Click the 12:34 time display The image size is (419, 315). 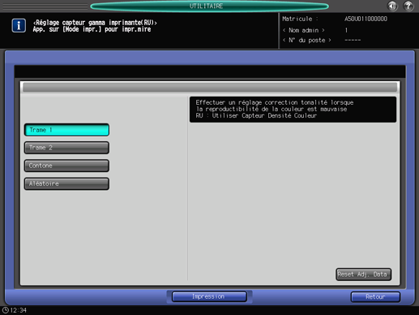[x=18, y=310]
